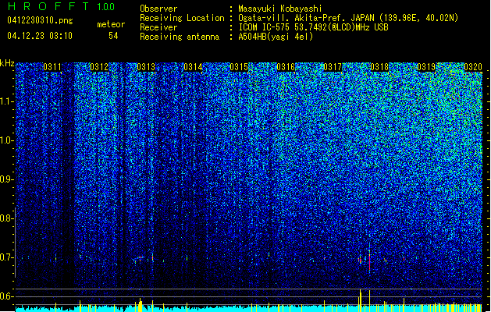The image size is (491, 312).
Task: Click the ICOM IC-575 receiver text
Action: coord(313,27)
